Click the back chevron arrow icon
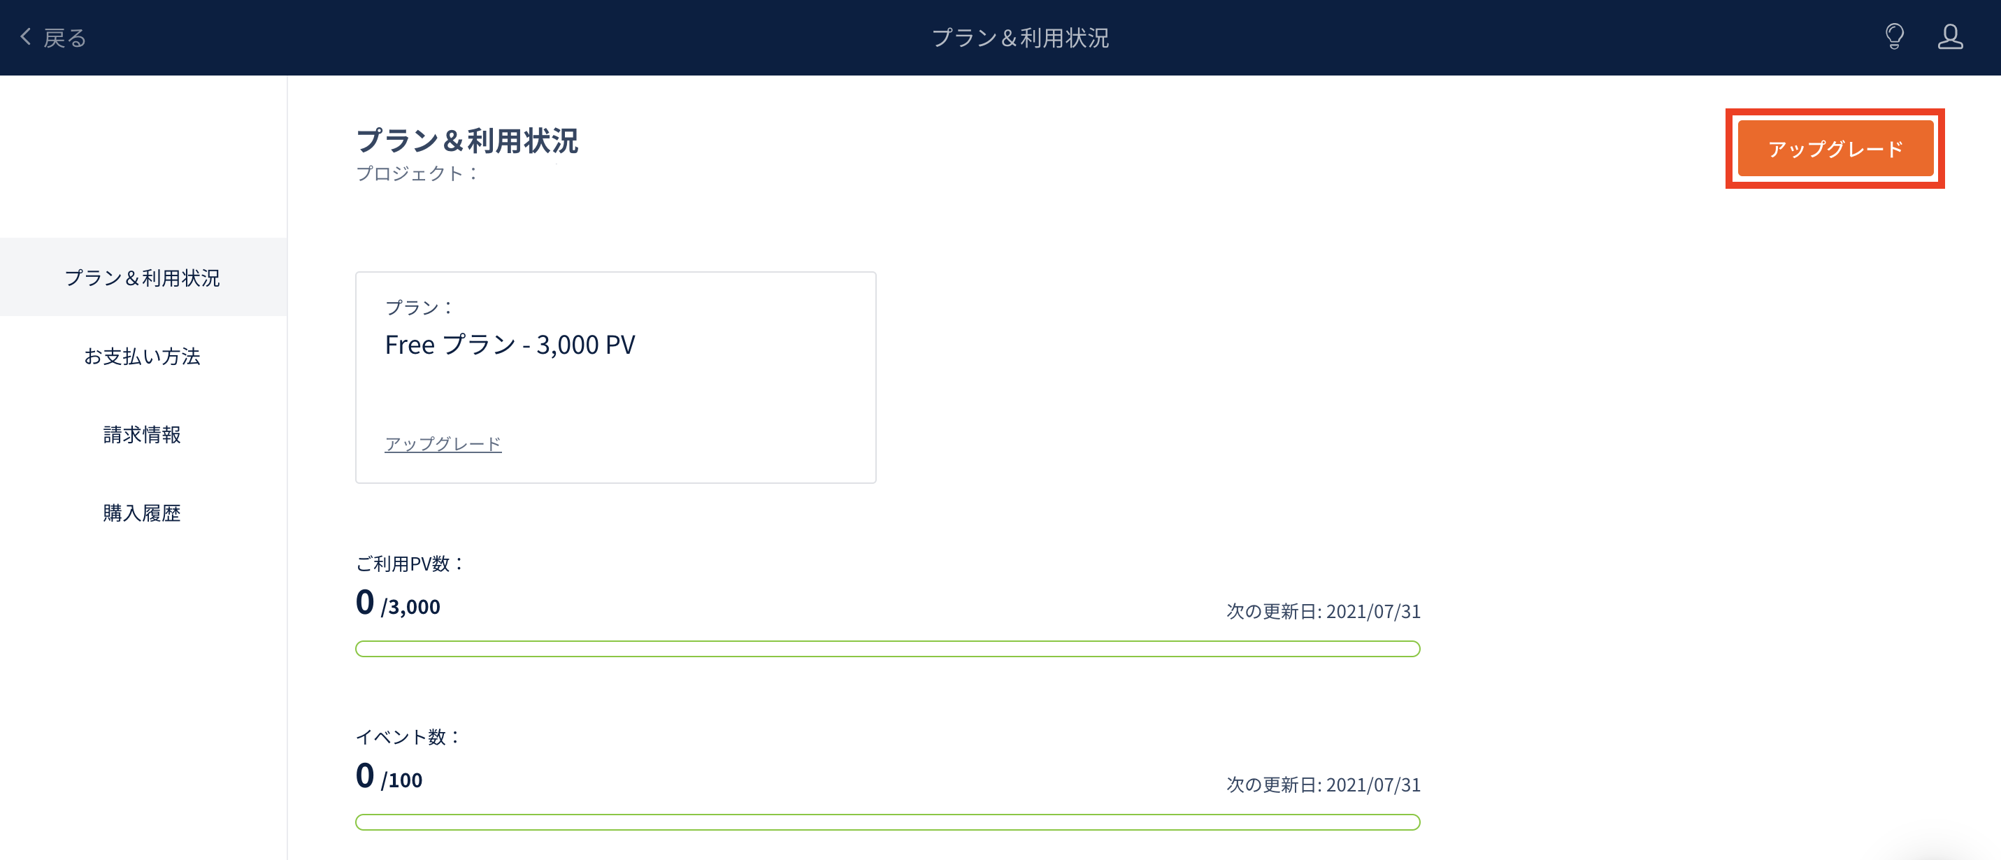Viewport: 2001px width, 860px height. 26,36
